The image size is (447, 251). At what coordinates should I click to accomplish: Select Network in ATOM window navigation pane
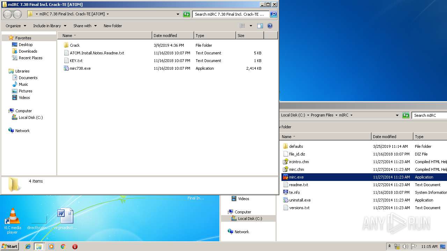tap(22, 131)
